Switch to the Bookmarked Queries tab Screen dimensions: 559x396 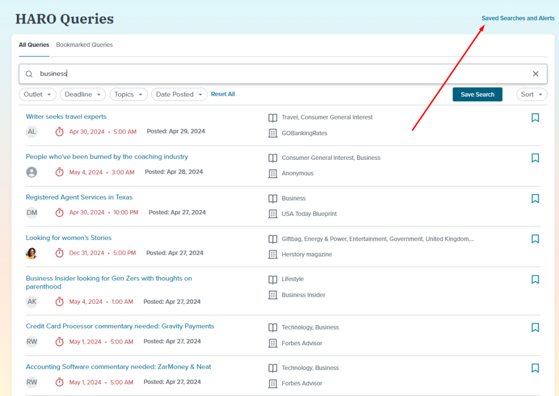tap(84, 45)
